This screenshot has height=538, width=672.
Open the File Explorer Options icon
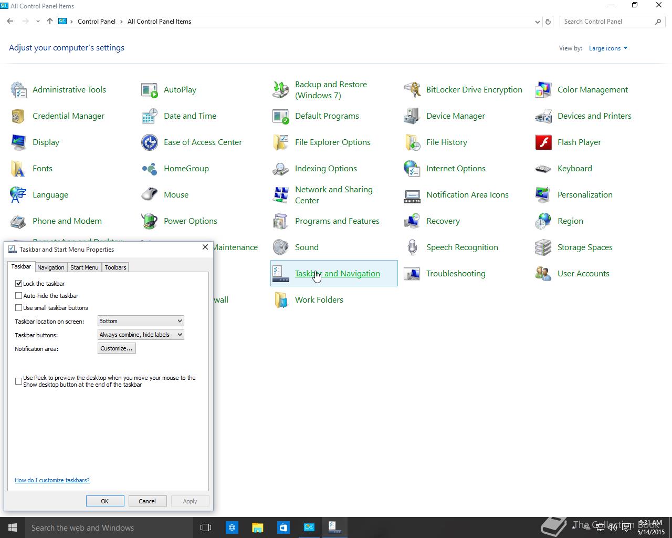pos(281,142)
